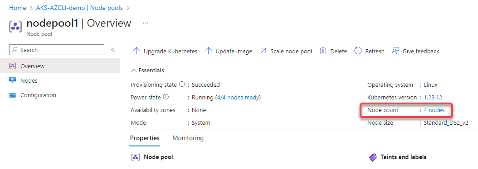Click the Scale node pool icon

pos(263,51)
